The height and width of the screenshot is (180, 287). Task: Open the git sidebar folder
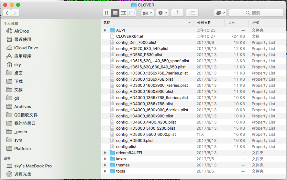coord(13,98)
